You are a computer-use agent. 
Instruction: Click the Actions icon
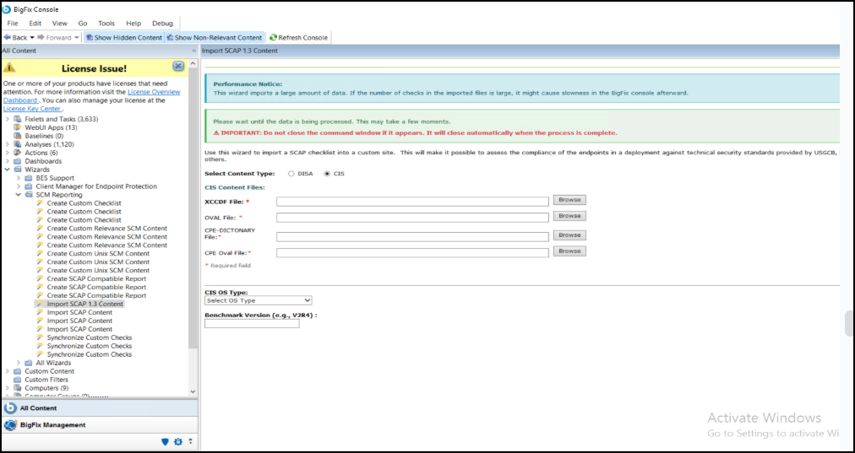click(x=17, y=153)
